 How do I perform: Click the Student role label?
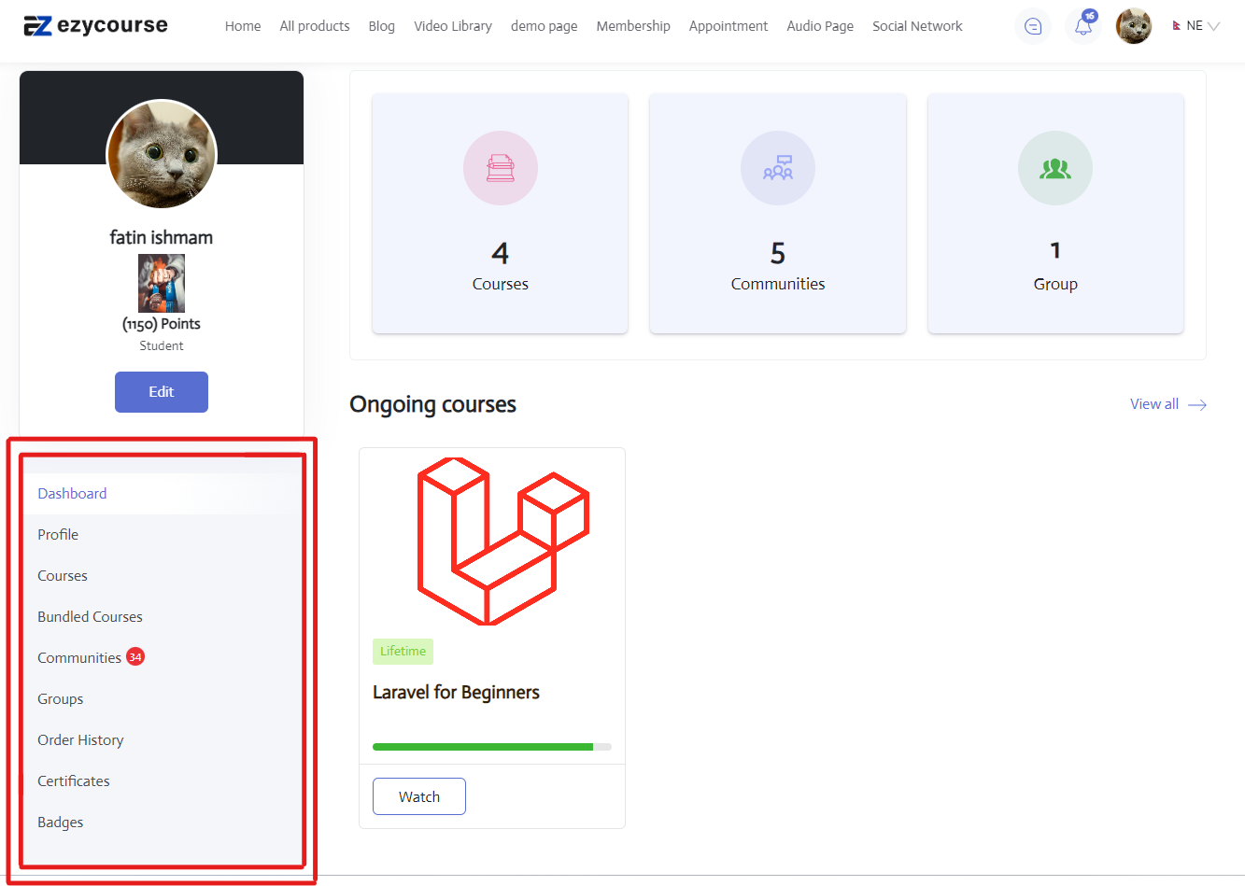pos(162,346)
